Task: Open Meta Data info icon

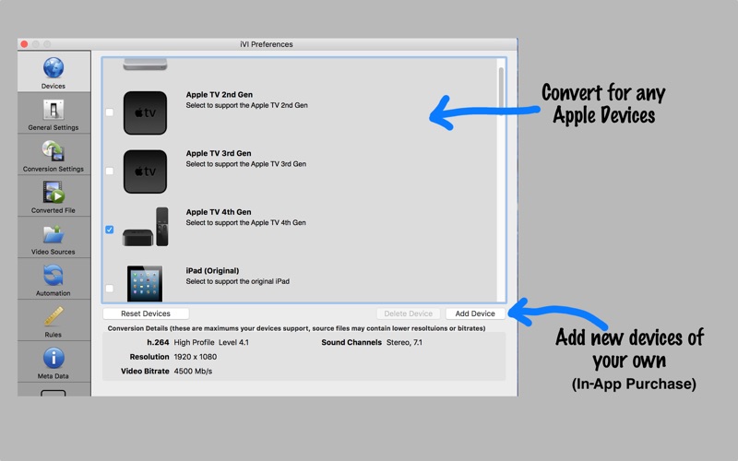Action: click(x=54, y=358)
